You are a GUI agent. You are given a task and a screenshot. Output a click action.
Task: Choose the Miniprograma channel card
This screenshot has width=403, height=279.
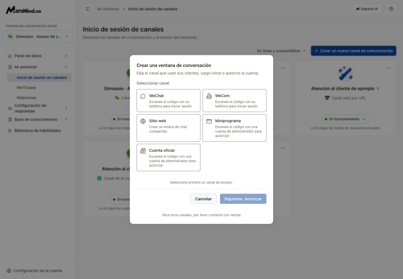[235, 128]
